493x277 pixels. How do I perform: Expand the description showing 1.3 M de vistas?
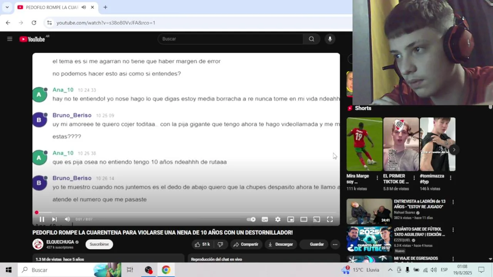(109, 259)
